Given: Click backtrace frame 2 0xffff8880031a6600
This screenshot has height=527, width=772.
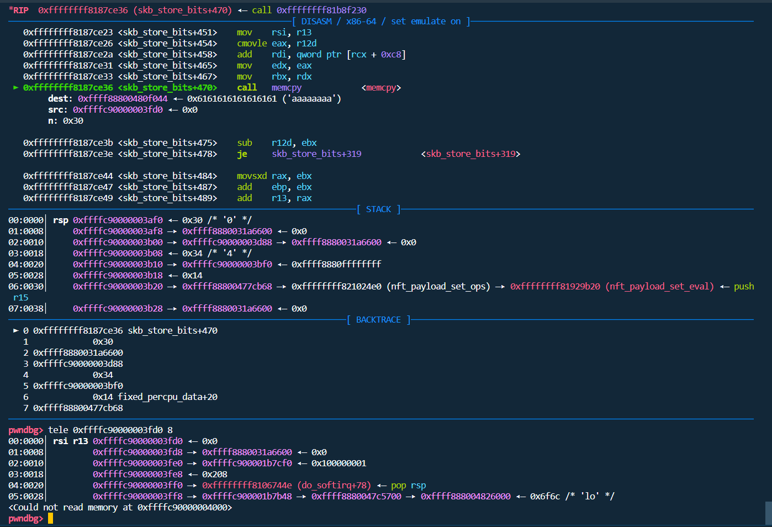Looking at the screenshot, I should pyautogui.click(x=73, y=352).
